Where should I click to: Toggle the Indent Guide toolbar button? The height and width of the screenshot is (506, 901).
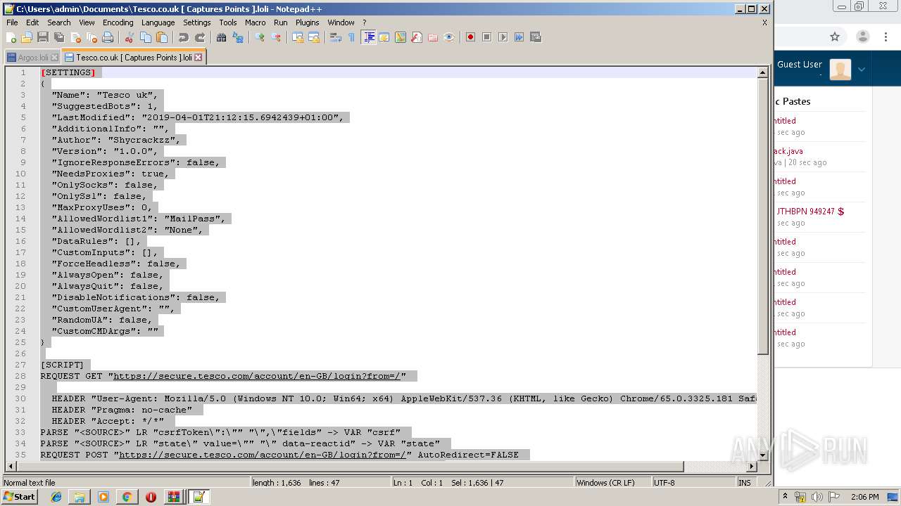pos(368,37)
